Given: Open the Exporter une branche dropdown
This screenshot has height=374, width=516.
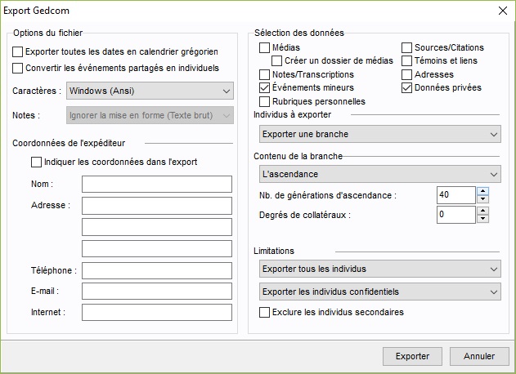Looking at the screenshot, I should click(380, 134).
